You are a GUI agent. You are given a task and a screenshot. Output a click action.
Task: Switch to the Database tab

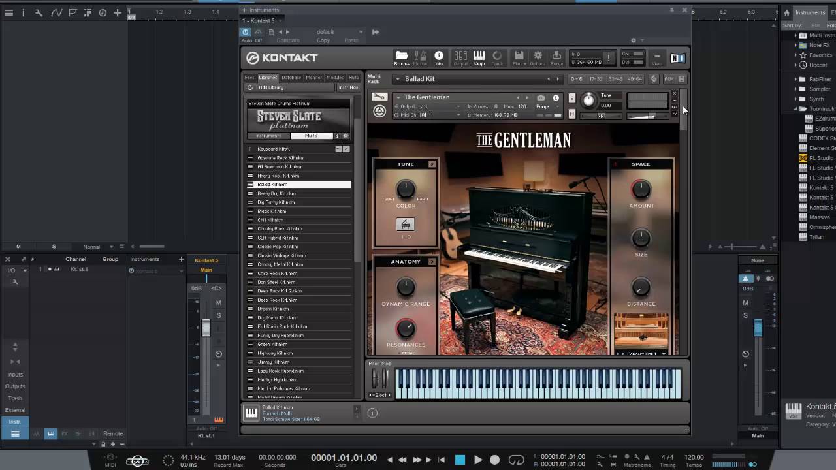(x=291, y=78)
